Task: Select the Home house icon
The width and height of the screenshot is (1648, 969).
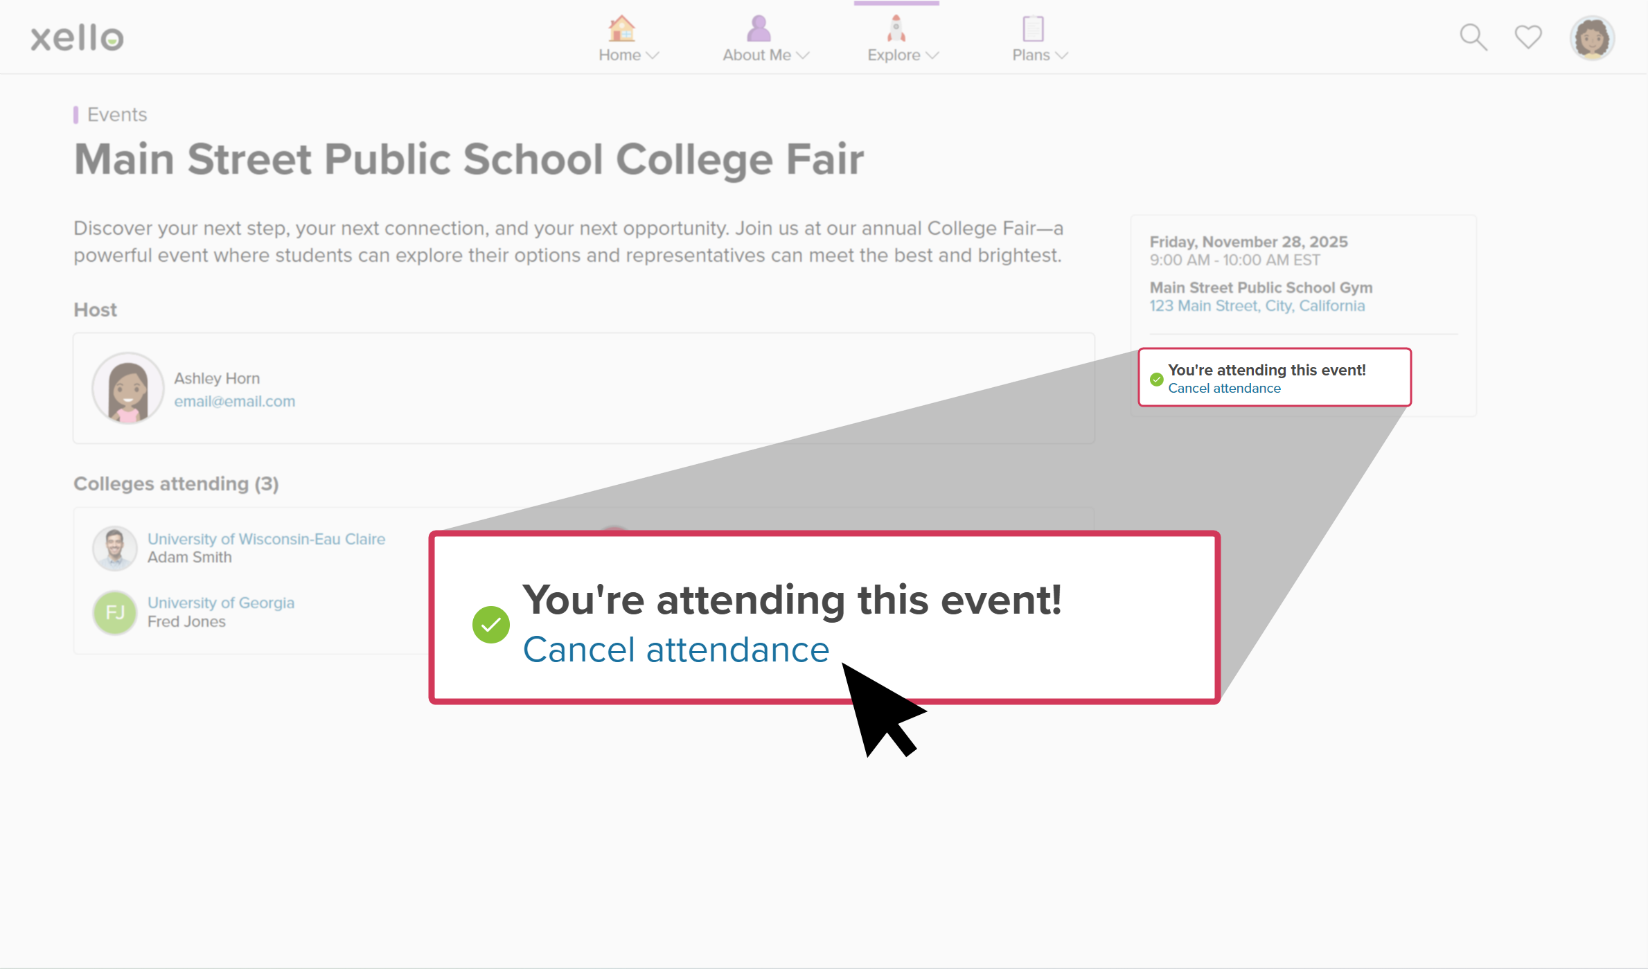Action: pos(621,29)
